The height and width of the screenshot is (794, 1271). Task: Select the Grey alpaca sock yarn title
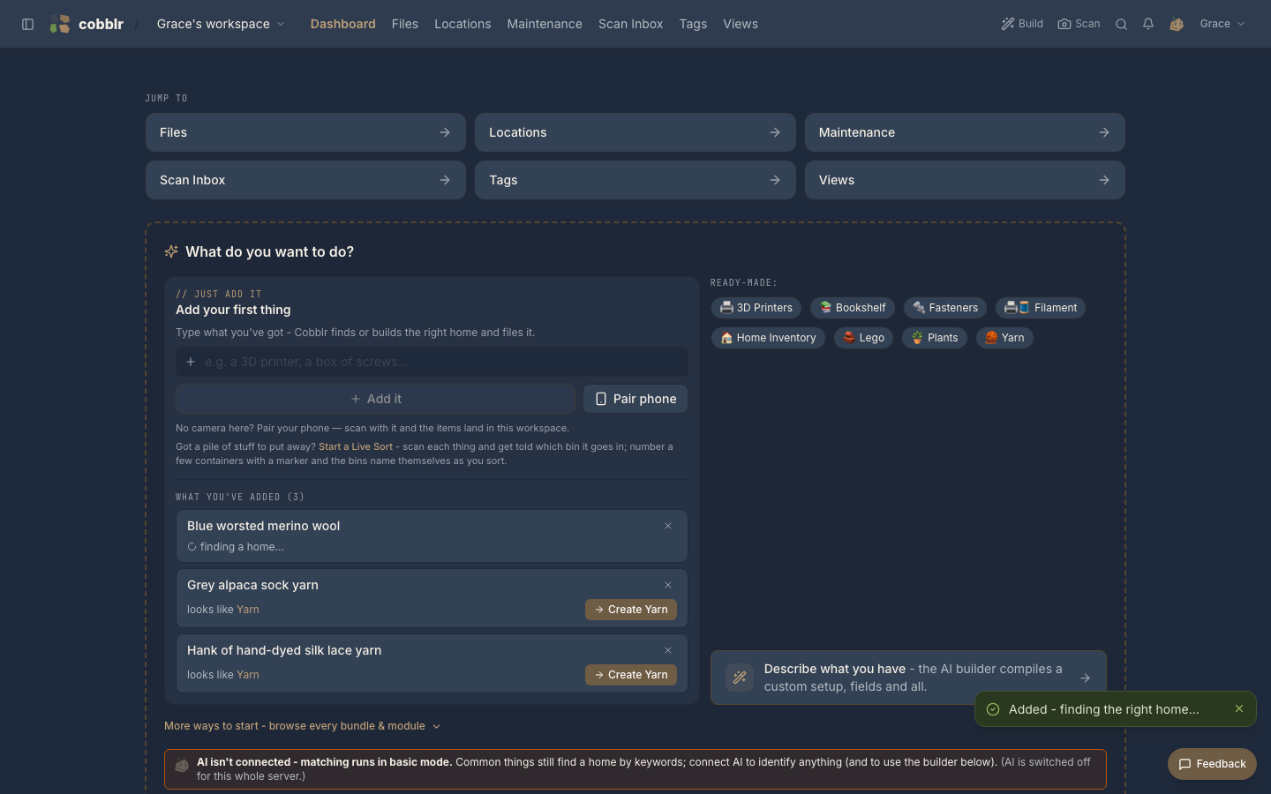pyautogui.click(x=252, y=585)
